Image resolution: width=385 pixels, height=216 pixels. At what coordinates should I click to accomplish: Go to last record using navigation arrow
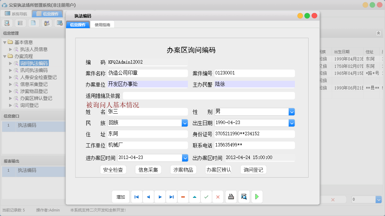click(171, 197)
